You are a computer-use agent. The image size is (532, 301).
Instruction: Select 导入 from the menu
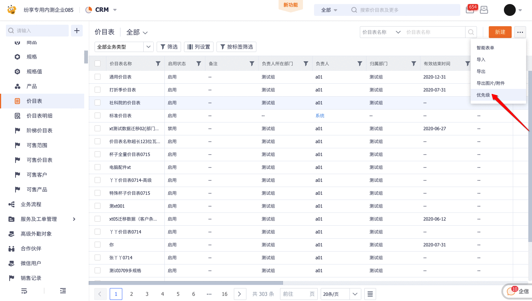click(x=498, y=59)
